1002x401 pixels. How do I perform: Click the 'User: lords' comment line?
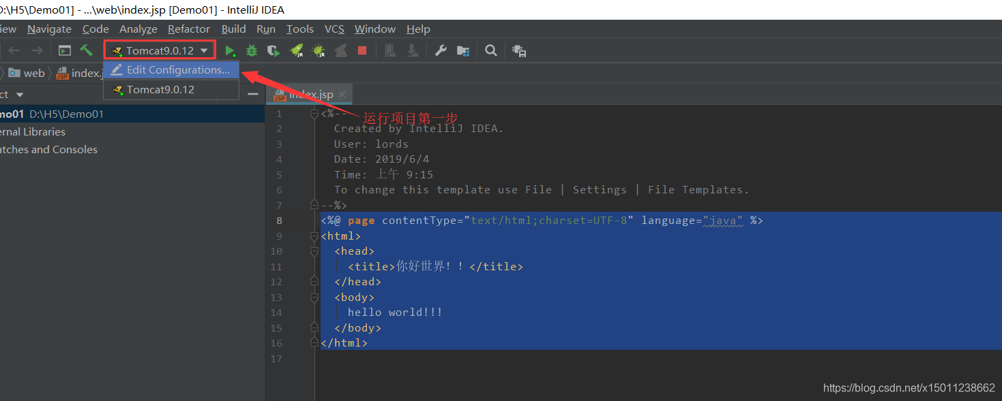(x=371, y=144)
